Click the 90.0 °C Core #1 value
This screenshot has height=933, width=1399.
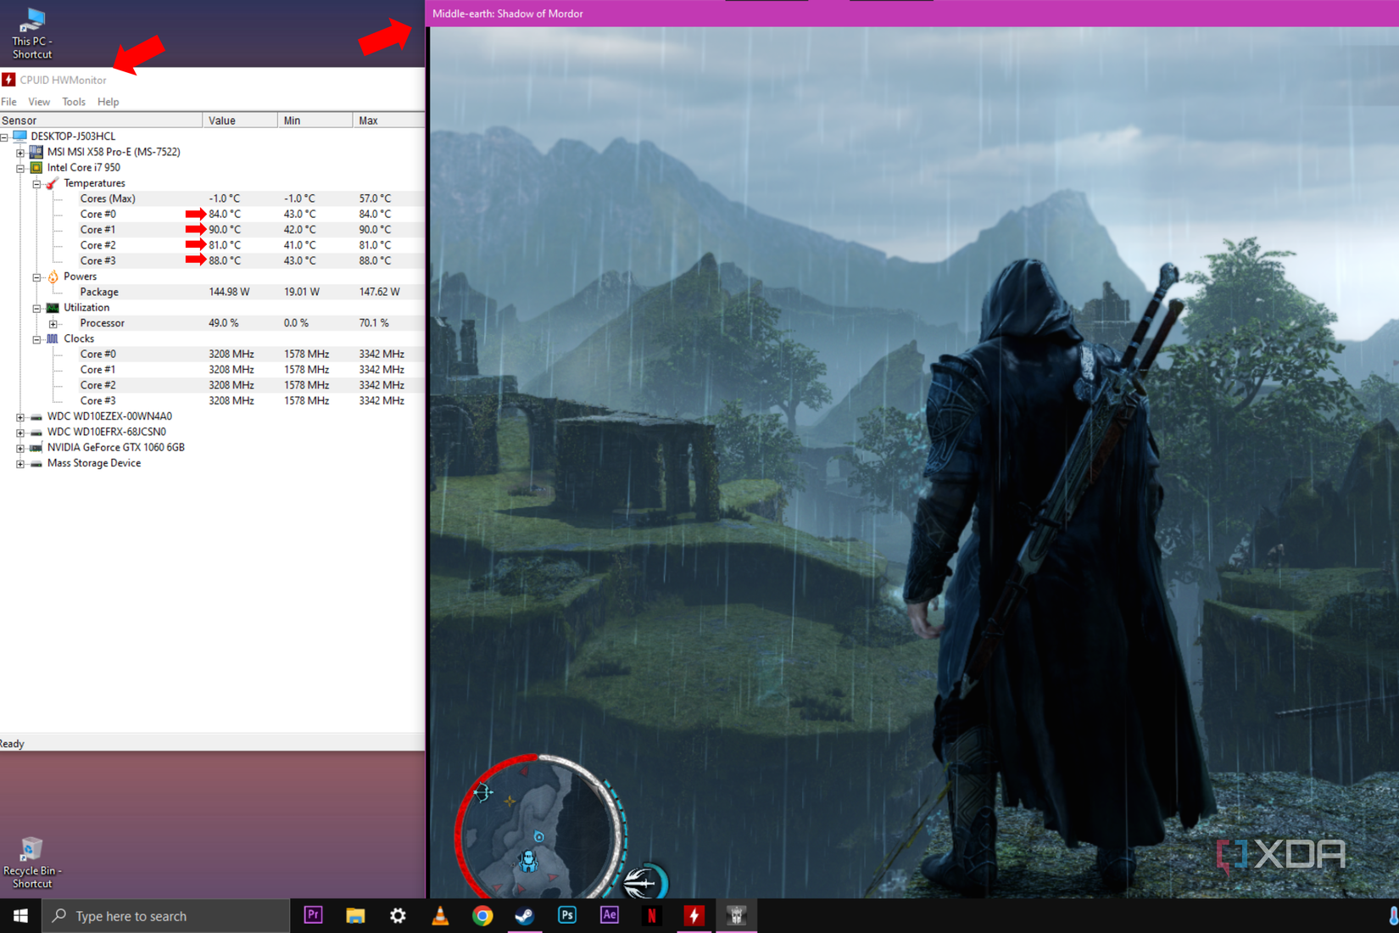click(x=225, y=230)
